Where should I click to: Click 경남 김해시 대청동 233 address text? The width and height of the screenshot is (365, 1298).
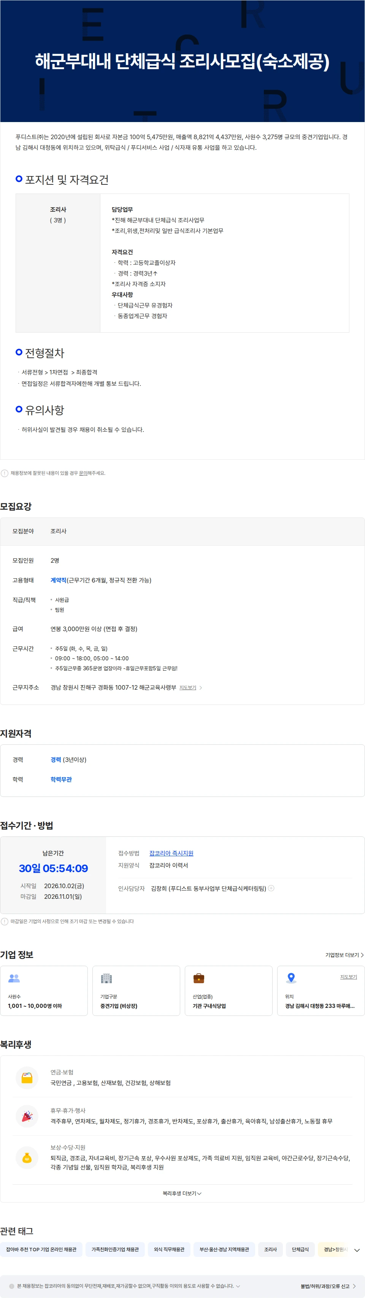320,1006
